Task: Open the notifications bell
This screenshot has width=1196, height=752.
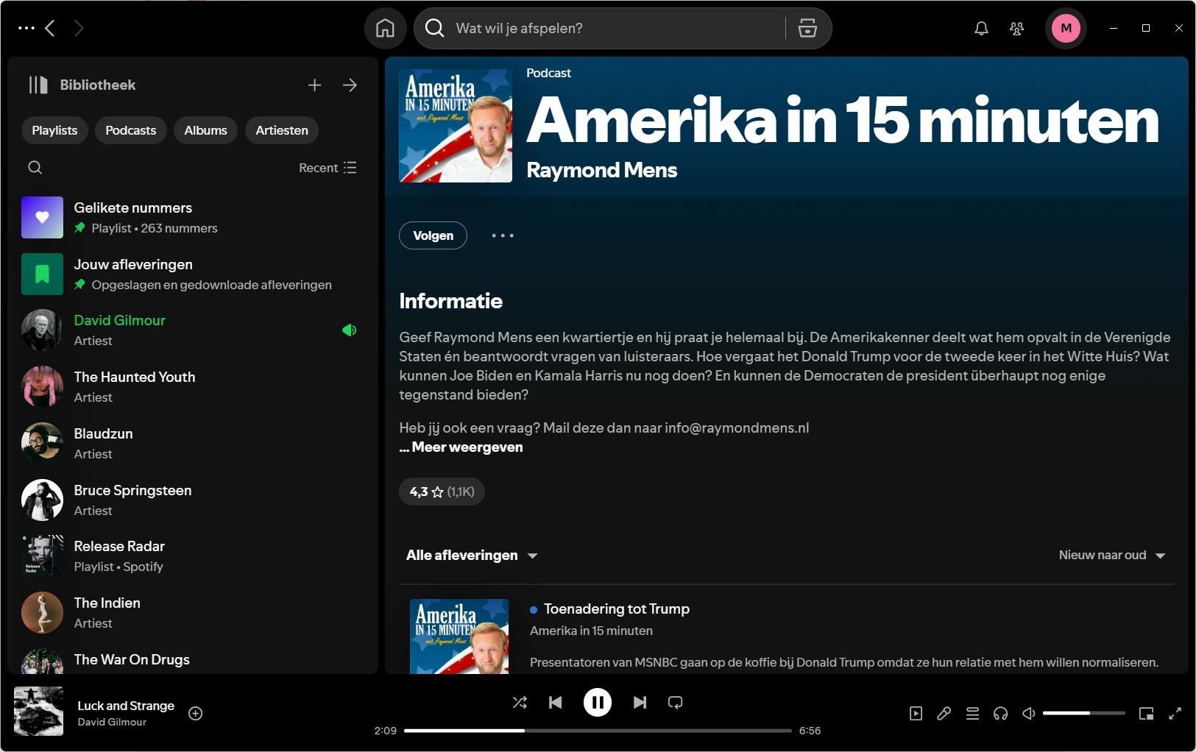Action: (x=981, y=28)
